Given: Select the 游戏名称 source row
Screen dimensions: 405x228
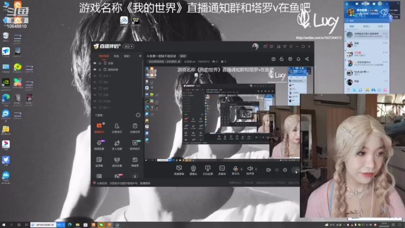Looking at the screenshot, I should click(x=117, y=69).
